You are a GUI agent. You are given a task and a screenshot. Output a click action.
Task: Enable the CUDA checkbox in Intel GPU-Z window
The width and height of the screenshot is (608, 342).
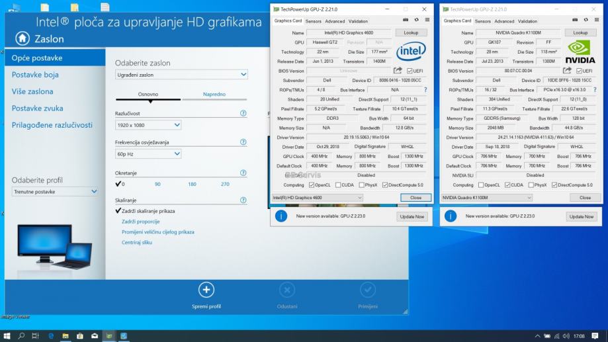(339, 185)
